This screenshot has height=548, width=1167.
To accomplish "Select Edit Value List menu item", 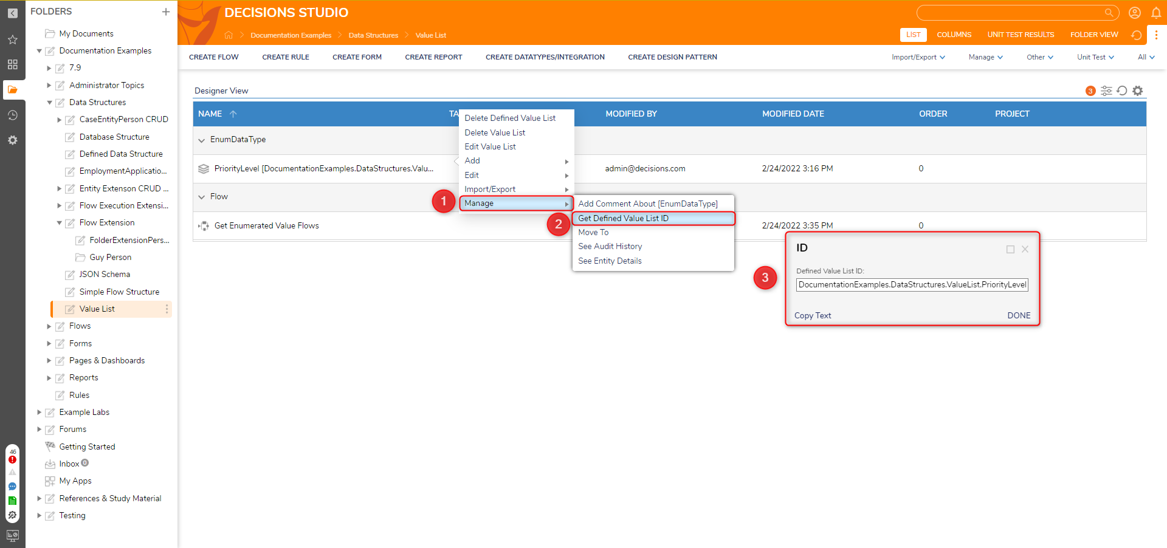I will 516,147.
